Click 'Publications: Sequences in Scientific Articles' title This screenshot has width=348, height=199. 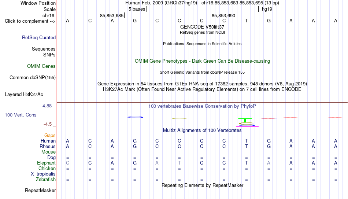[x=202, y=44]
